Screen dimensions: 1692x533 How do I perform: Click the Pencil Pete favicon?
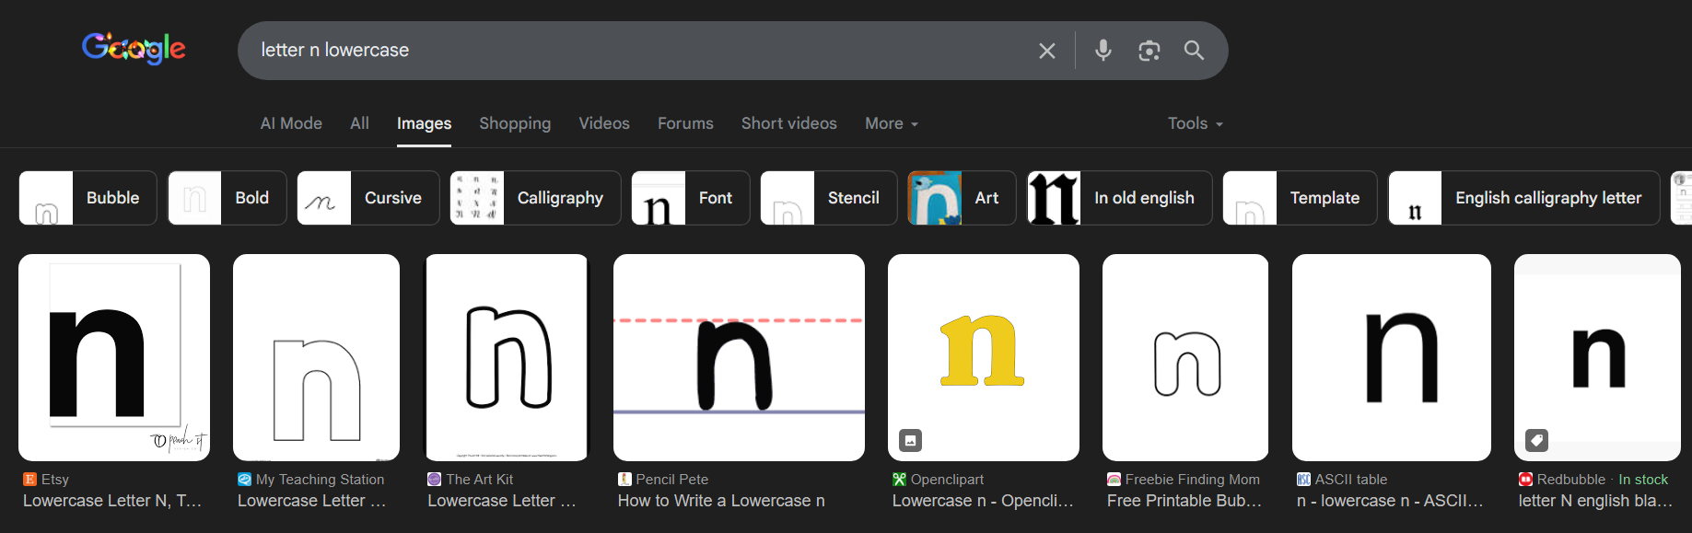(x=624, y=480)
